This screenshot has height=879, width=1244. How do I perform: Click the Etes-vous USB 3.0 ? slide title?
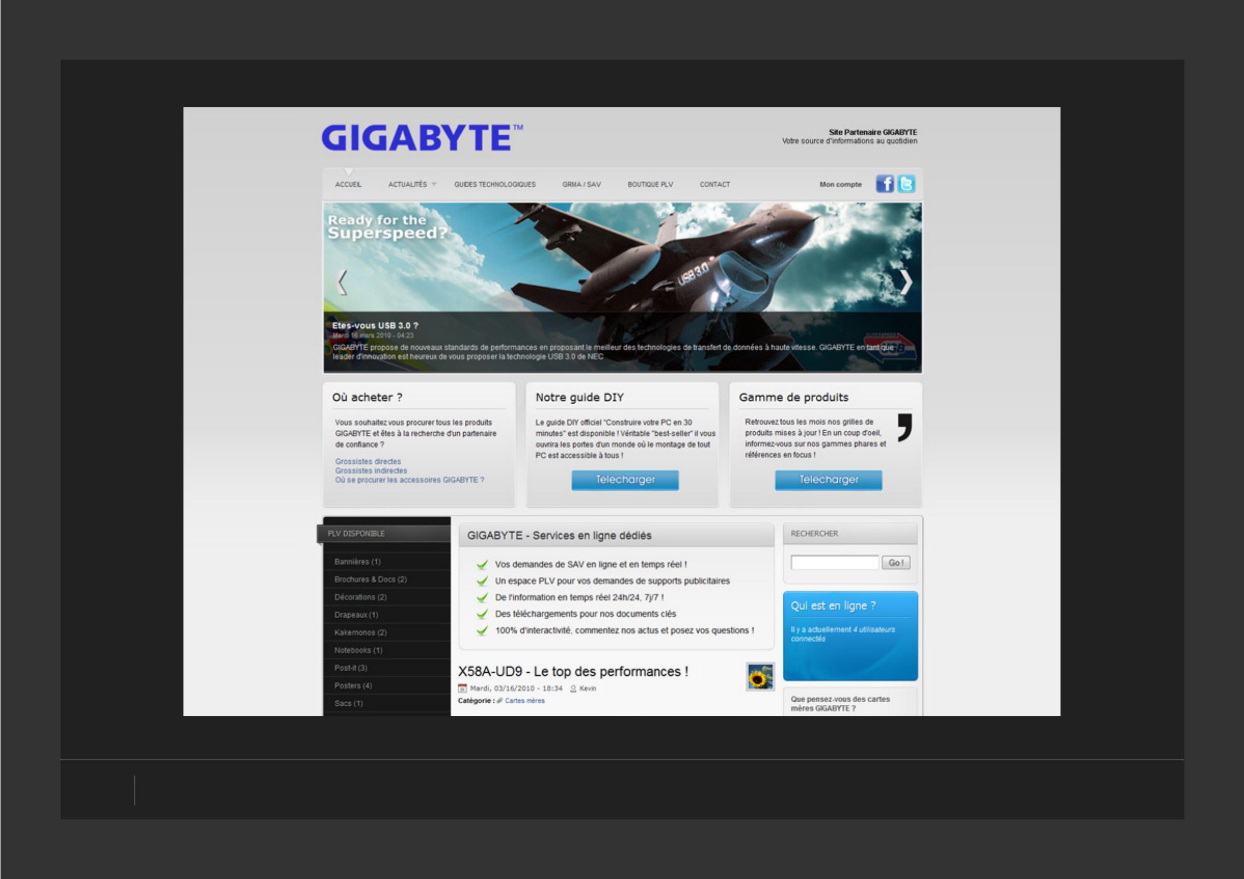tap(375, 325)
